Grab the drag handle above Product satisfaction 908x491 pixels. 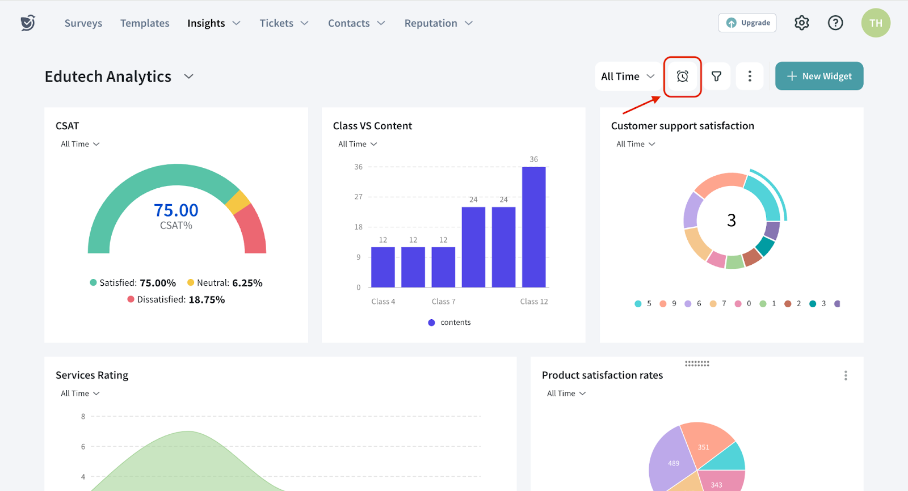pyautogui.click(x=697, y=363)
